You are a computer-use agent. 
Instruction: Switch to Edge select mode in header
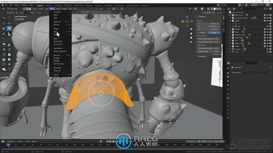[27, 9]
